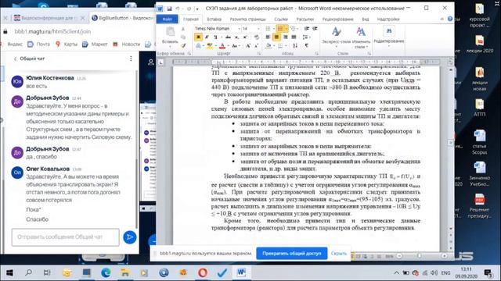
Task: Click align left icon
Action: pyautogui.click(x=268, y=37)
